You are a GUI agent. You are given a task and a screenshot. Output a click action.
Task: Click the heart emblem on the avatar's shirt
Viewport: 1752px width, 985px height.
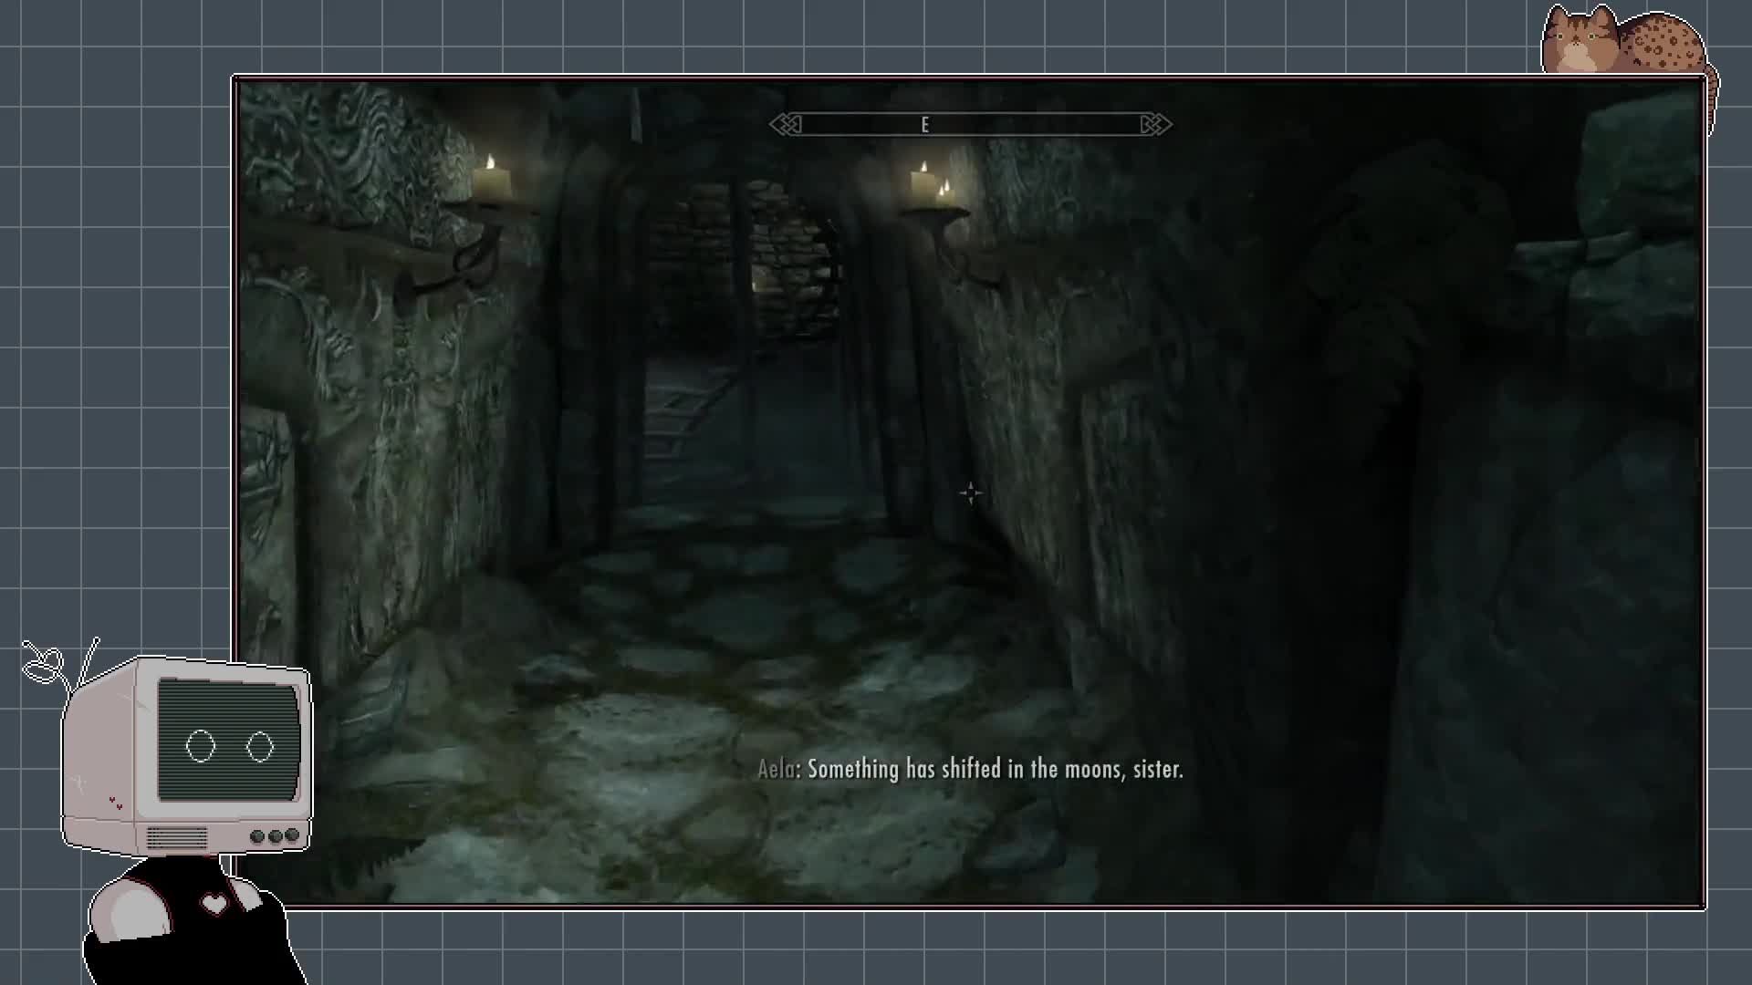click(214, 904)
